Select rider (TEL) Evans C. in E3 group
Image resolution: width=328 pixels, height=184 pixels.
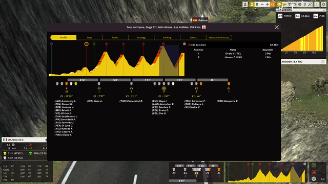(160, 110)
